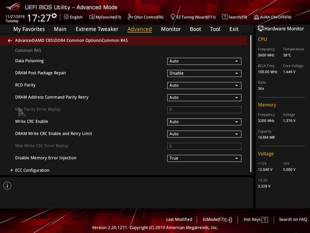Click Max Parity Error Replay field
310x233 pixels.
tap(204, 110)
